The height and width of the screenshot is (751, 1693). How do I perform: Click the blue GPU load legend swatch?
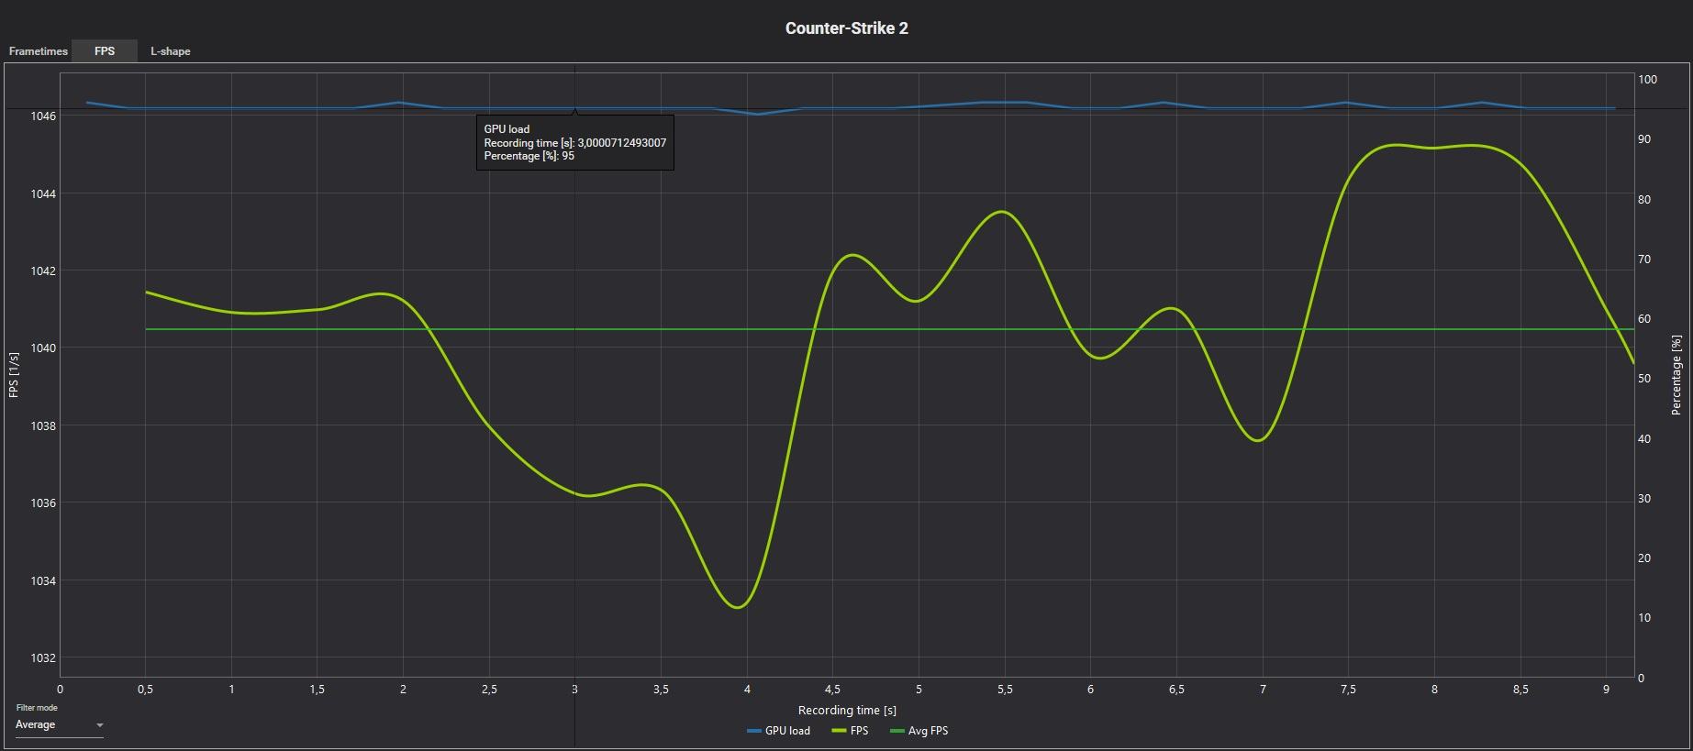pos(754,731)
